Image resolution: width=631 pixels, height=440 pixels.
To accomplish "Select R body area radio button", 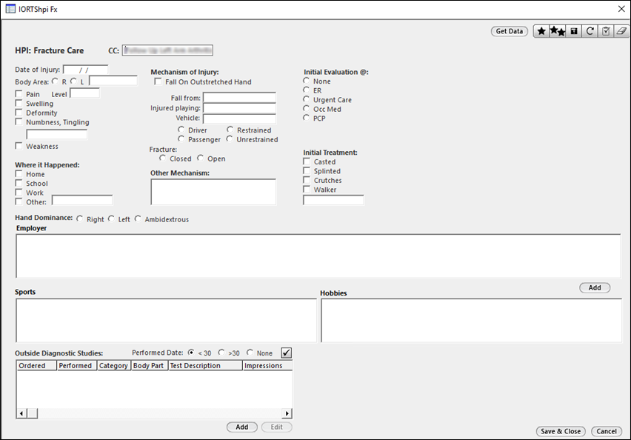I will click(x=55, y=81).
